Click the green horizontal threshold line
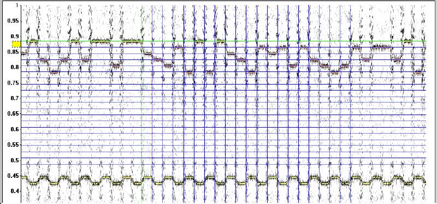The width and height of the screenshot is (437, 204). 223,41
